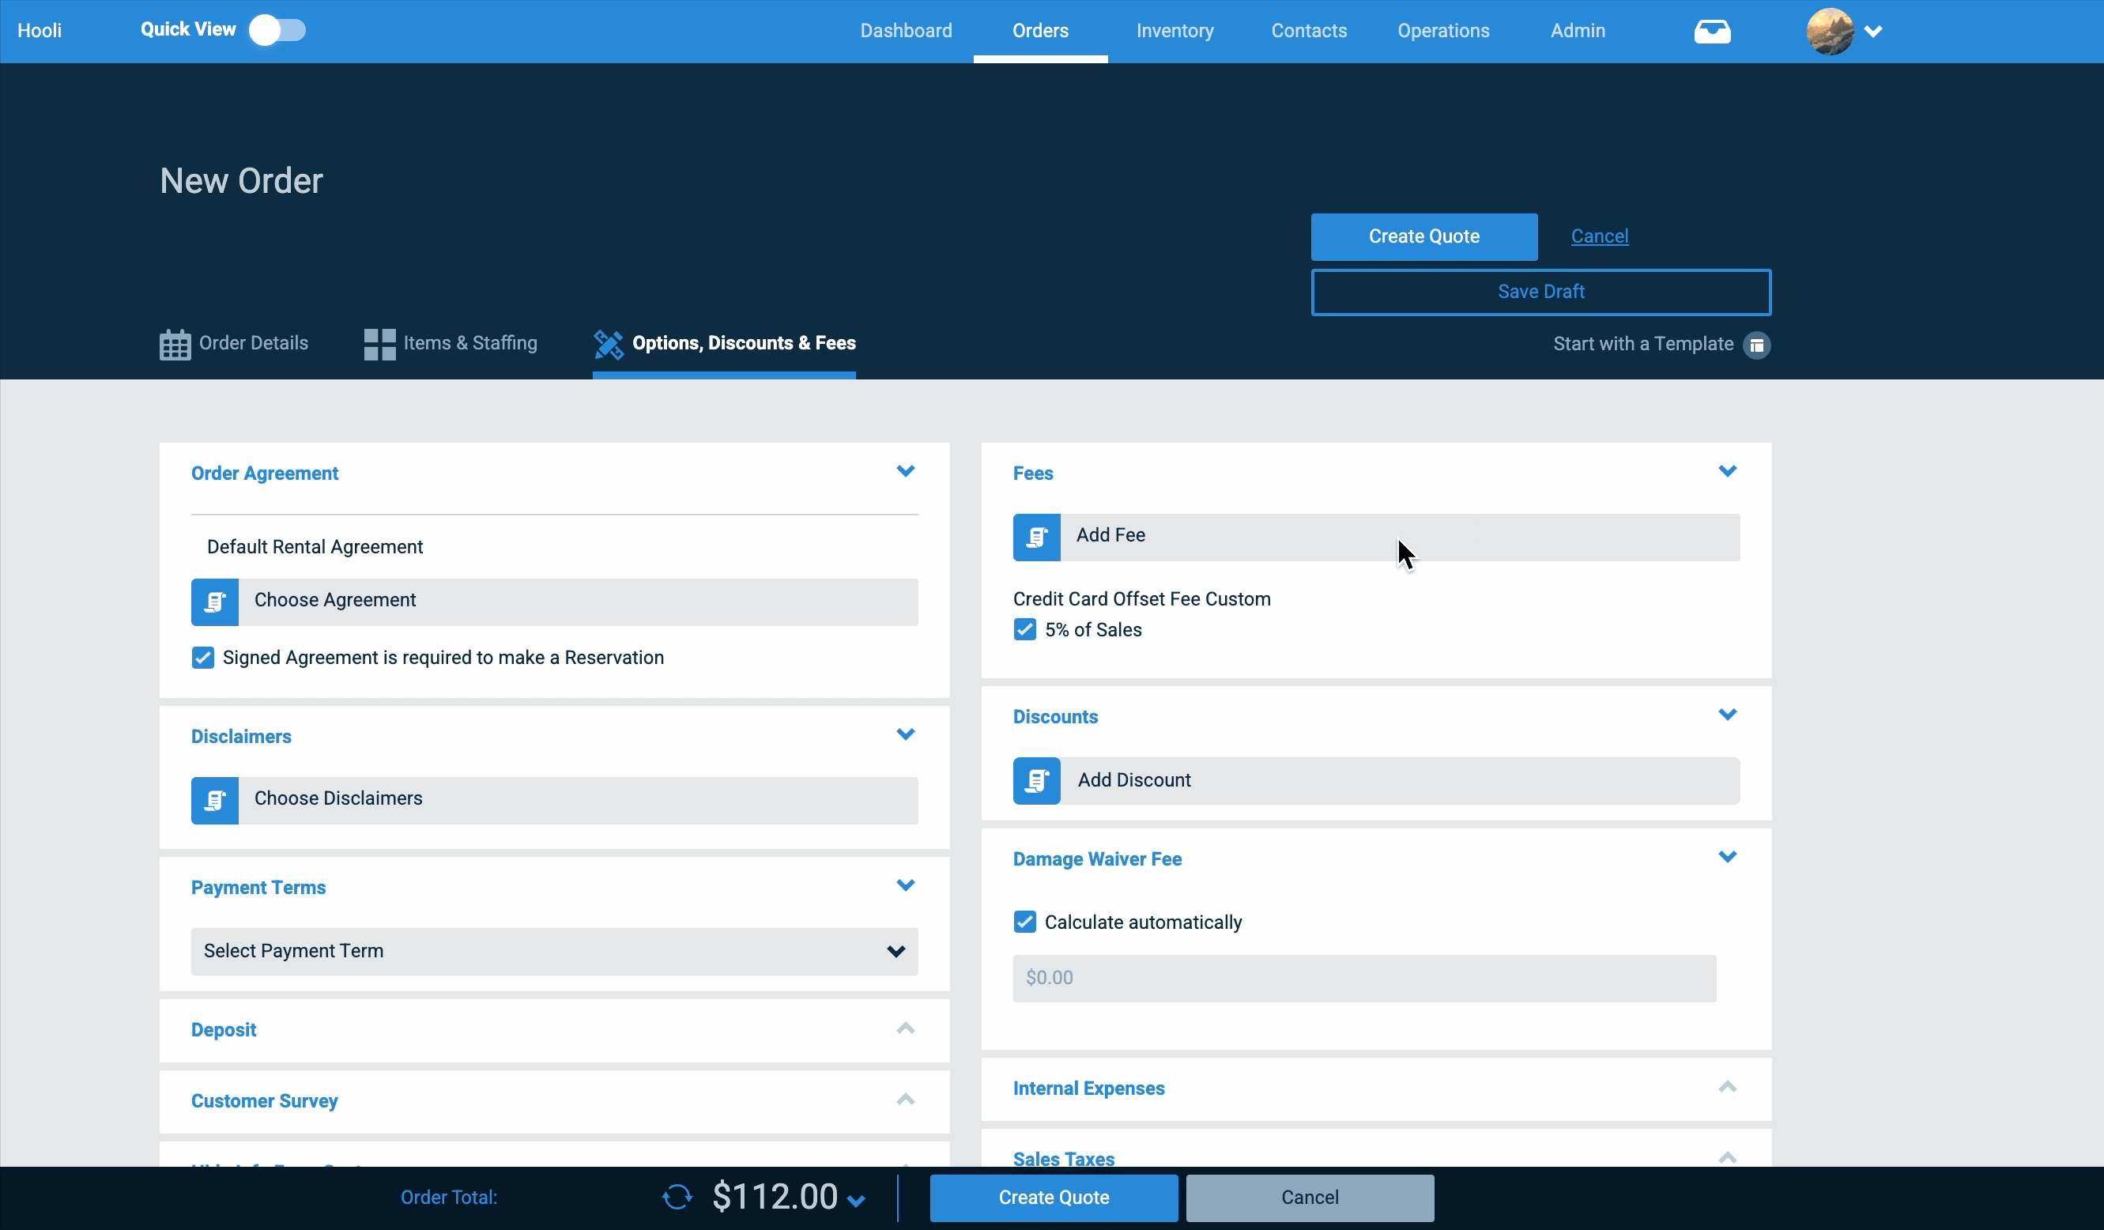Screen dimensions: 2104x1230
Task: Click the Items & Staffing grid icon
Action: (x=380, y=344)
